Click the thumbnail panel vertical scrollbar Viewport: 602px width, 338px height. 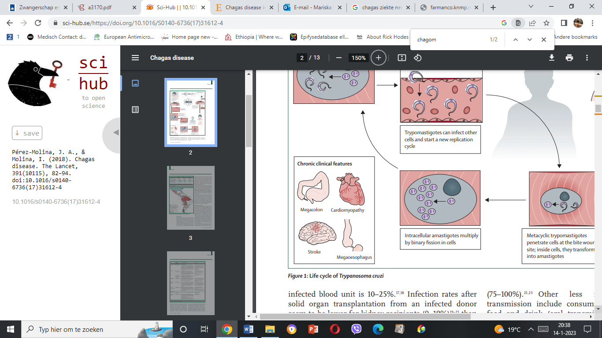[249, 121]
